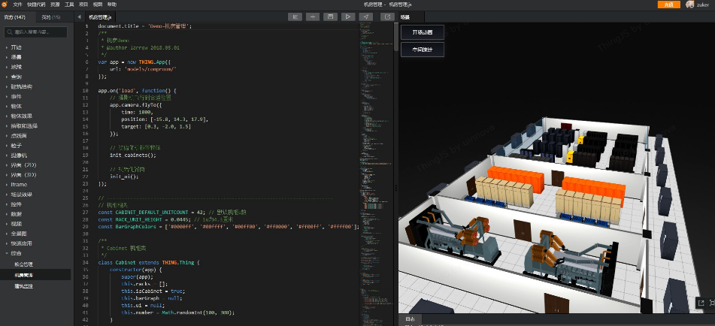The image size is (715, 326).
Task: Click the run (play) icon in editor toolbar
Action: (347, 16)
